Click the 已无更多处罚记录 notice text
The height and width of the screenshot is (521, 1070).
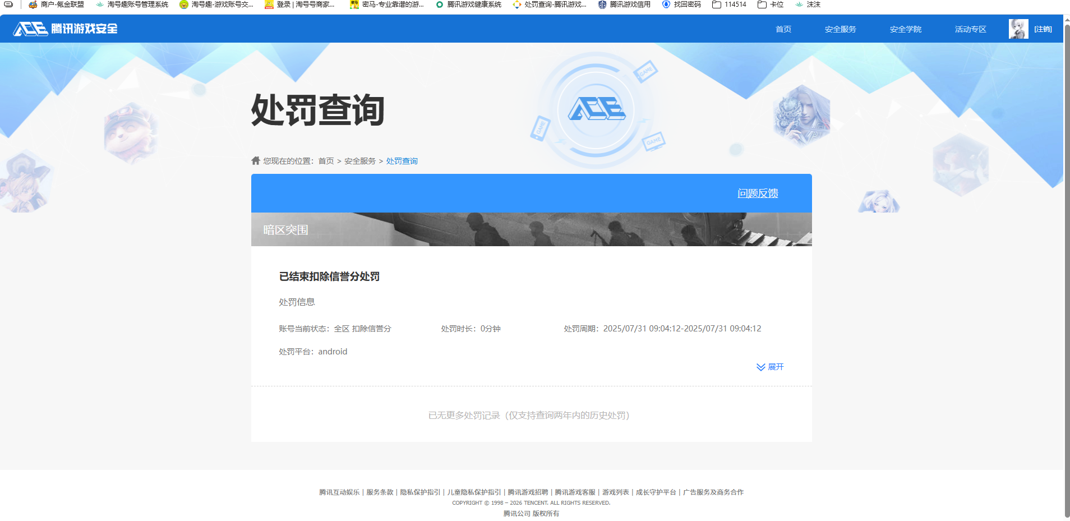(x=529, y=416)
